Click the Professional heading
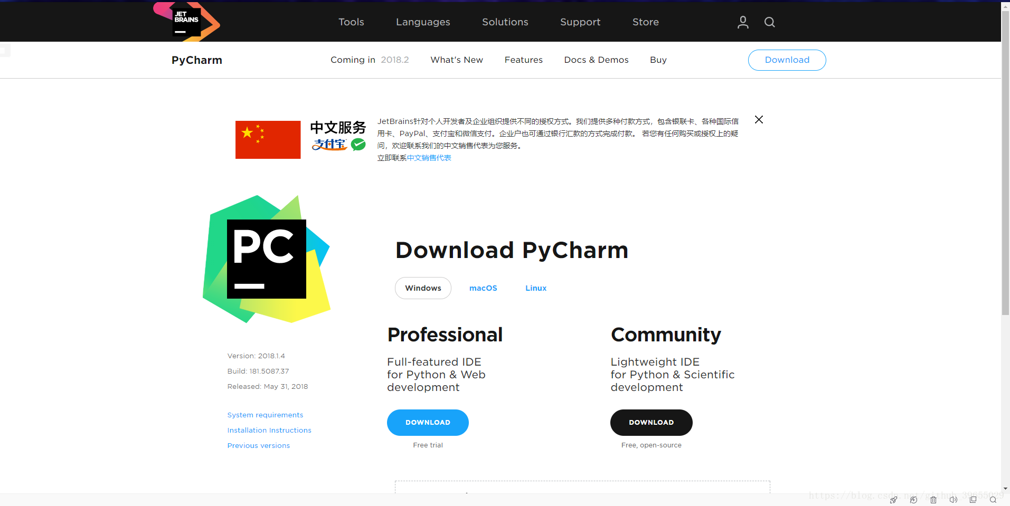This screenshot has width=1010, height=506. click(445, 335)
